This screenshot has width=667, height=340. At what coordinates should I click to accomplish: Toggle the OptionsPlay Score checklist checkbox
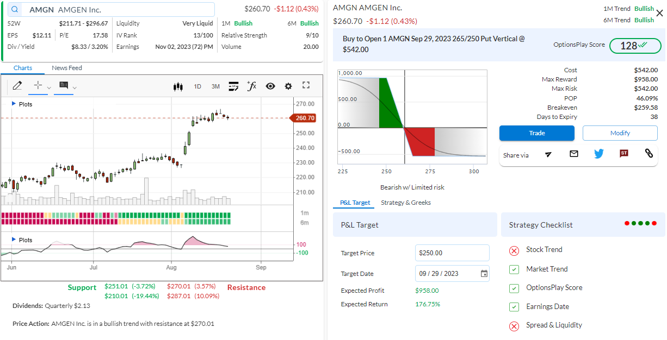(x=514, y=288)
